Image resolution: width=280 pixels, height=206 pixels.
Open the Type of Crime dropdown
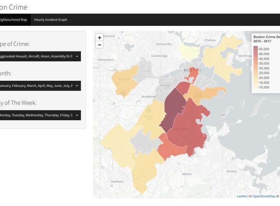click(x=40, y=56)
